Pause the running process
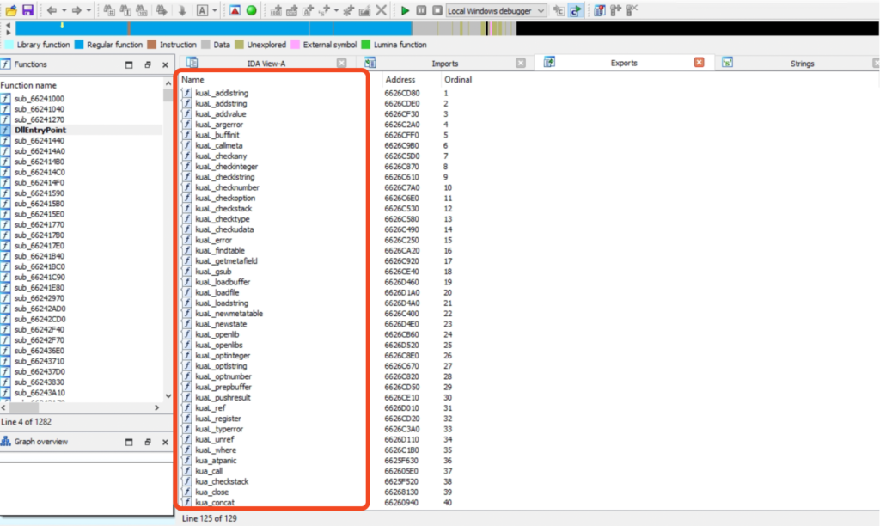This screenshot has width=880, height=526. [421, 9]
